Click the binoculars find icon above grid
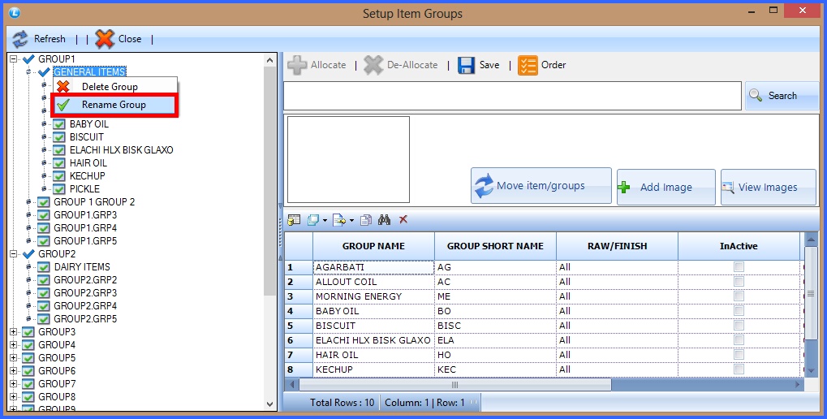 384,220
